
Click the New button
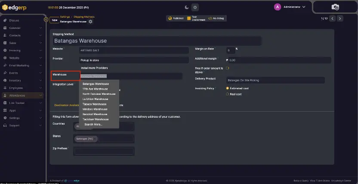pyautogui.click(x=54, y=20)
